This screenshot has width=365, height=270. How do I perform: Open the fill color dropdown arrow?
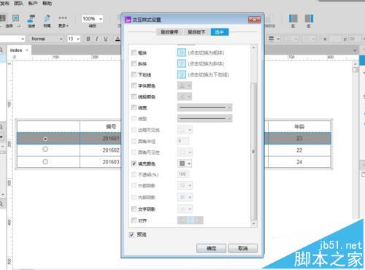click(189, 163)
